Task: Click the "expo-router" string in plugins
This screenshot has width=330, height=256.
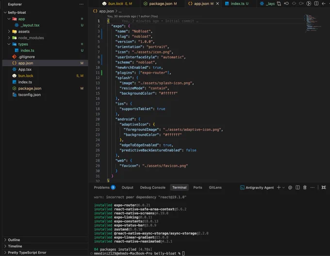Action: click(155, 73)
